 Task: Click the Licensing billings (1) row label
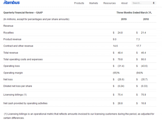click(x=15, y=95)
